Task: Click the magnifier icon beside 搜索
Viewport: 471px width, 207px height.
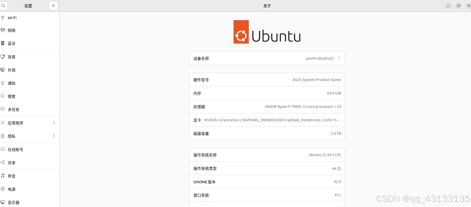Action: [3, 96]
